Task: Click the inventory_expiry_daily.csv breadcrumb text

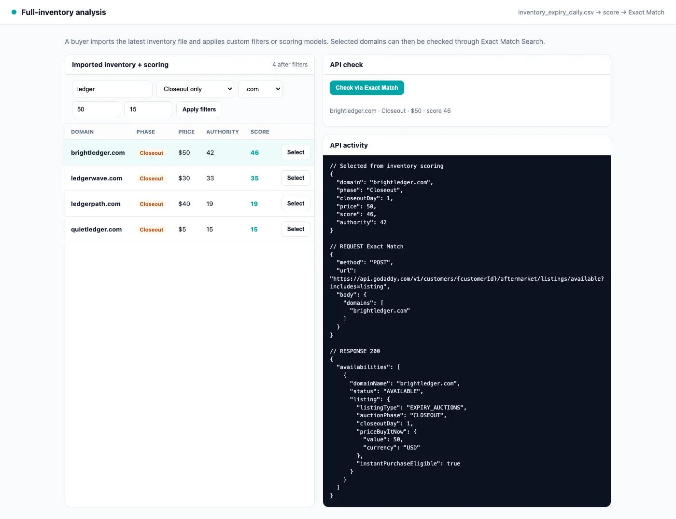Action: point(556,13)
